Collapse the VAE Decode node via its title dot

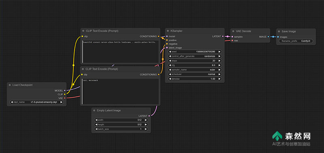coord(233,31)
